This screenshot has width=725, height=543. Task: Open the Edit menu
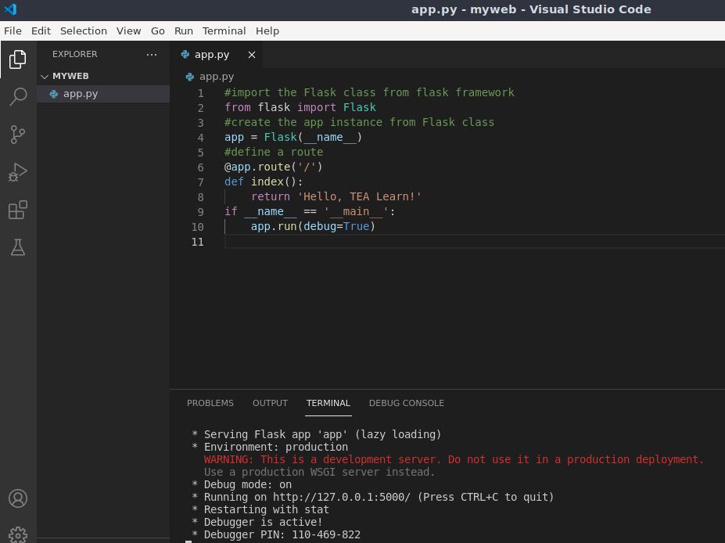coord(41,31)
